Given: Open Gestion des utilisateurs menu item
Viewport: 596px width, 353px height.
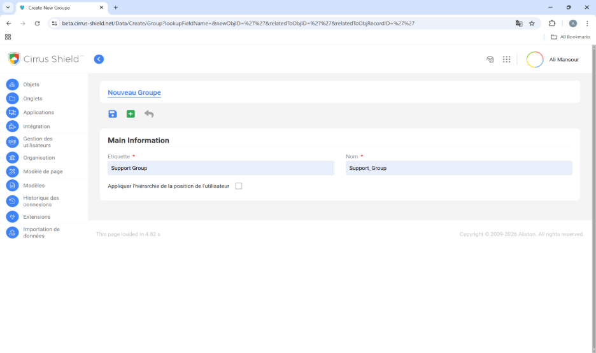Looking at the screenshot, I should (x=38, y=142).
